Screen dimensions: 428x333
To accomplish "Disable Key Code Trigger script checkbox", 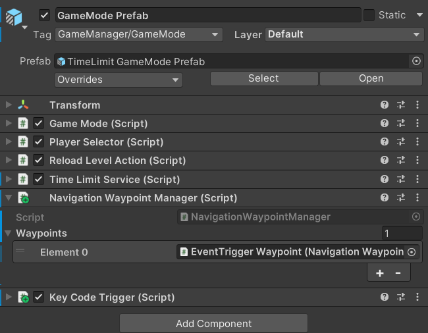I will 38,297.
